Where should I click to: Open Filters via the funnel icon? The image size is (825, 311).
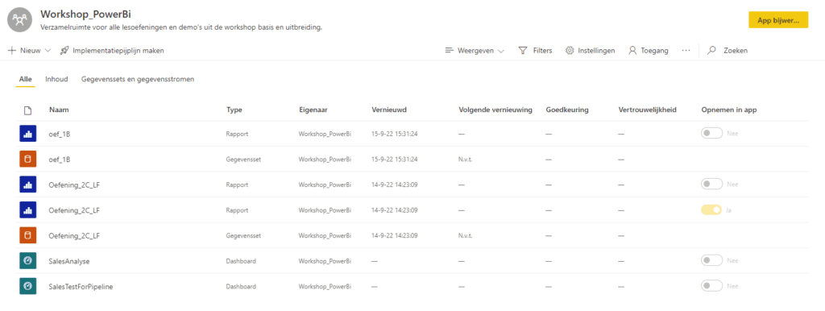click(x=523, y=51)
